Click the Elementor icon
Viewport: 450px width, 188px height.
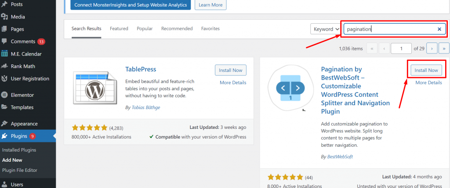4,95
